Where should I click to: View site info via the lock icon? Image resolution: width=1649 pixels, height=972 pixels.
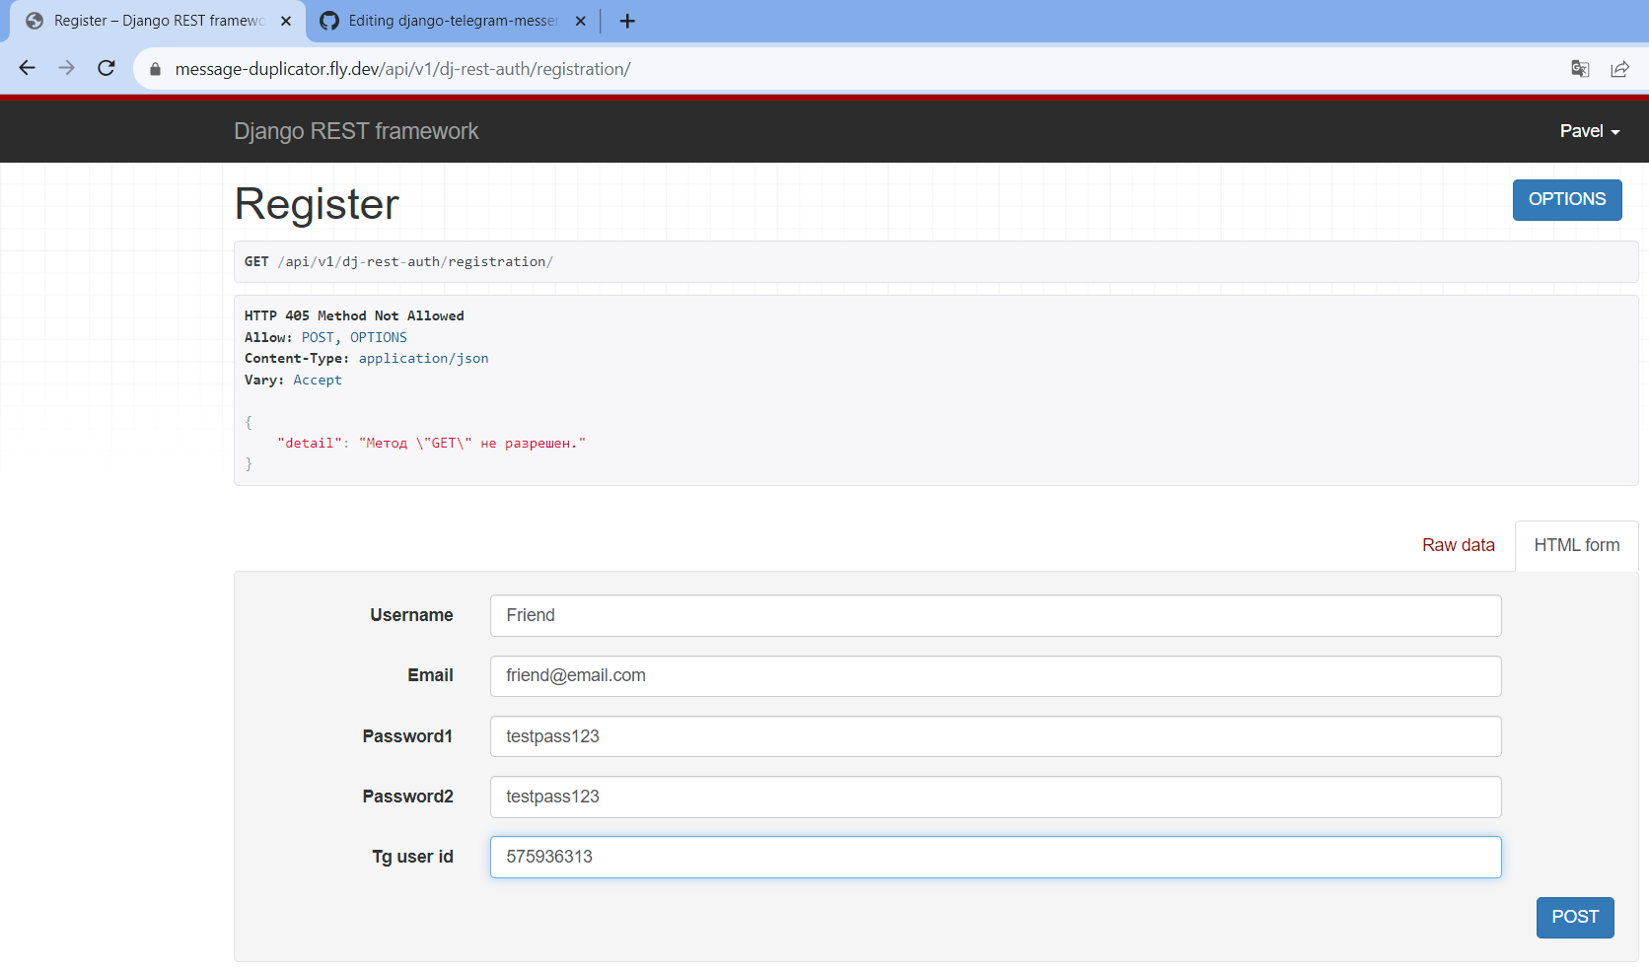[155, 69]
